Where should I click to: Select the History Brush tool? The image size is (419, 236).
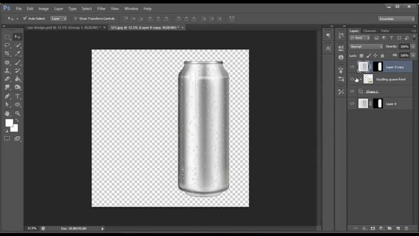click(x=18, y=71)
